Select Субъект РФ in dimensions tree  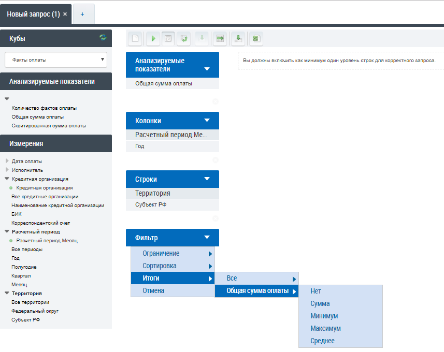[26, 320]
